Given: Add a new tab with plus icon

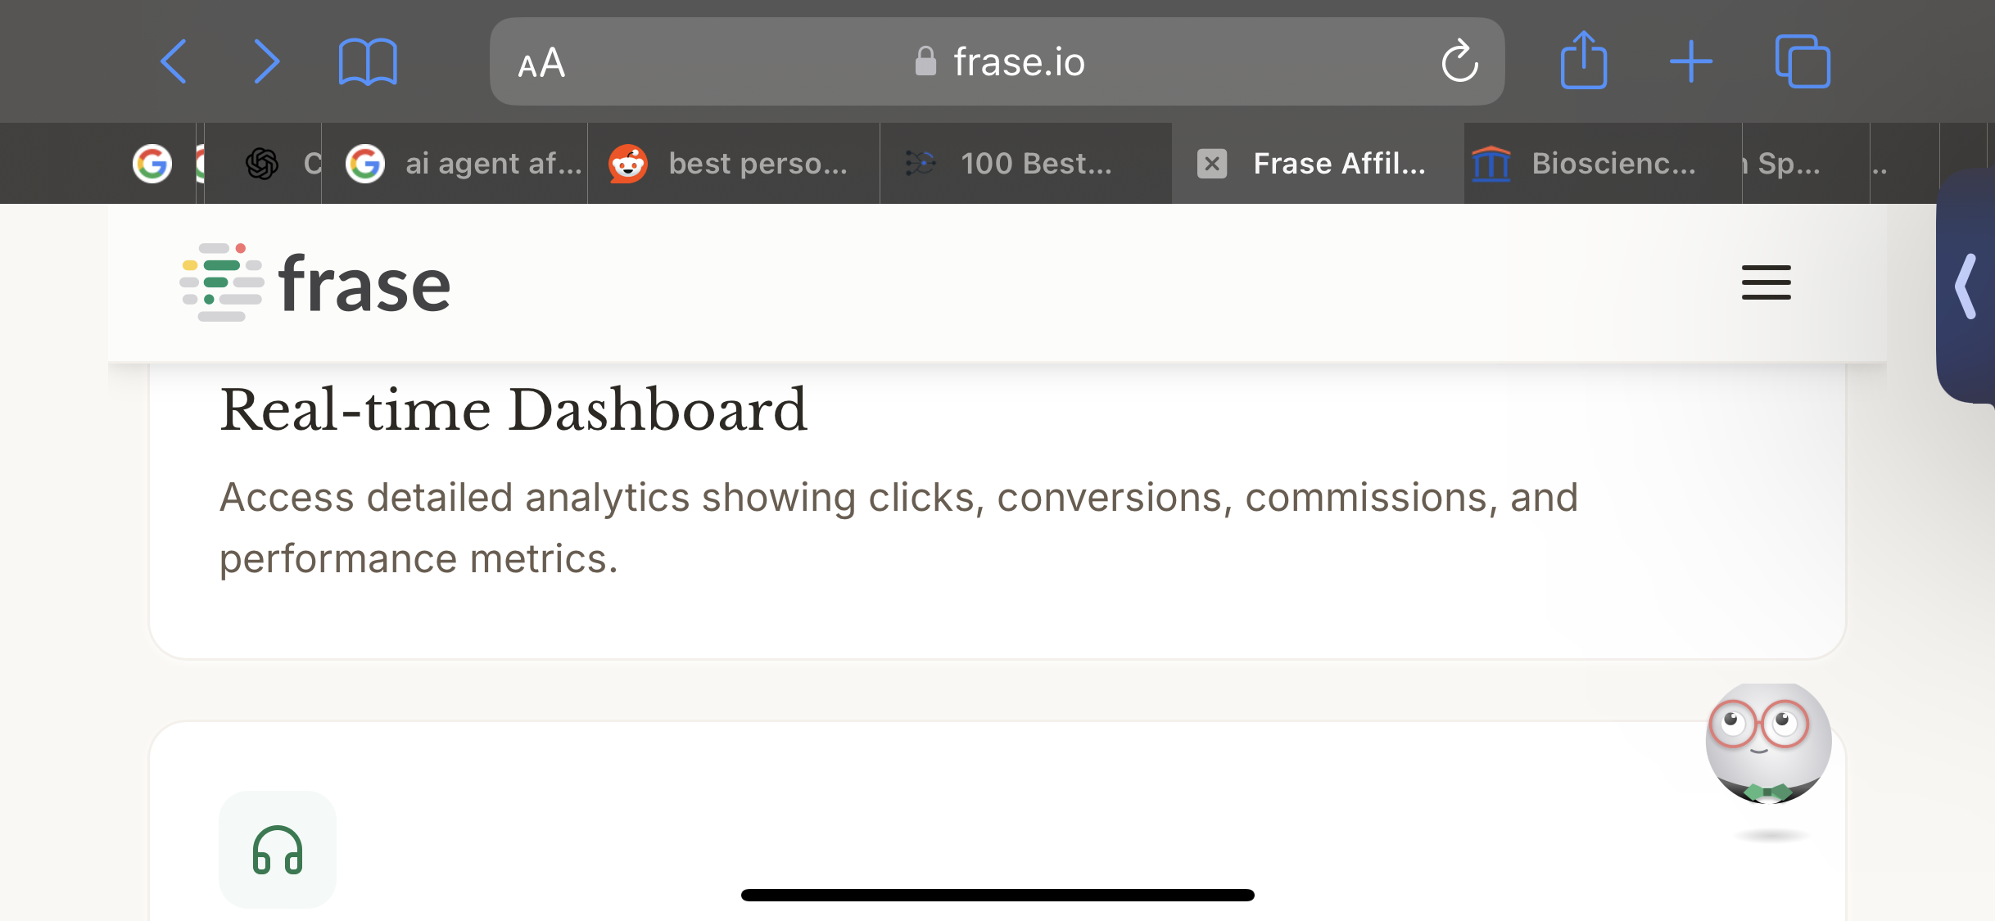Looking at the screenshot, I should point(1690,61).
